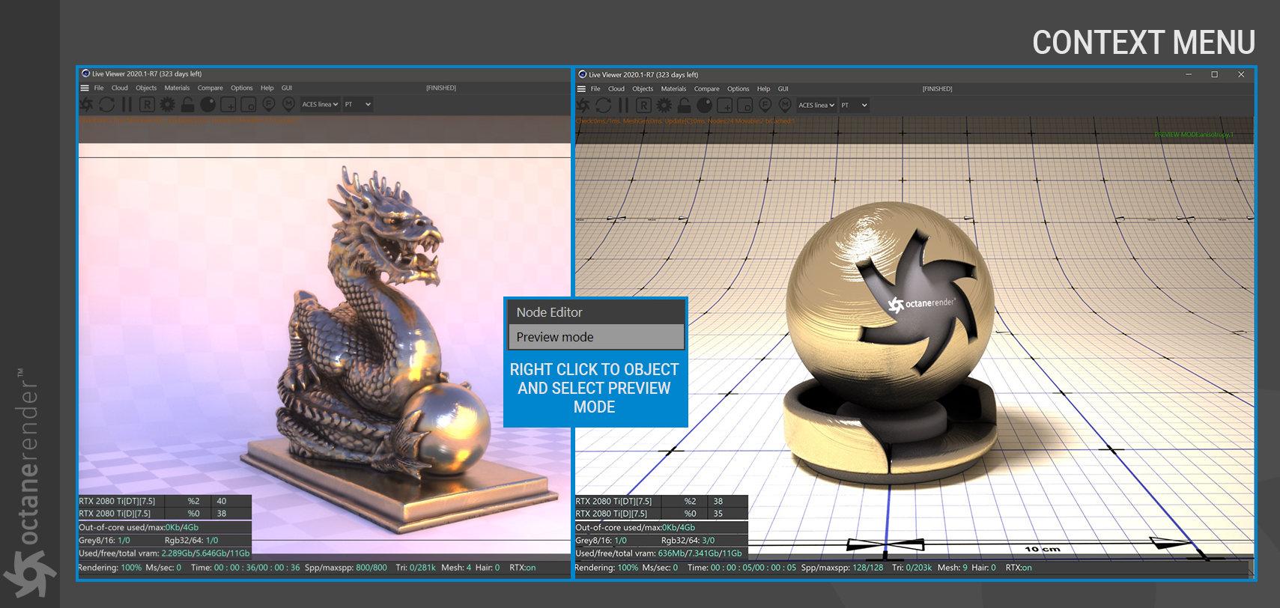Pause rendering in the dragon Live Viewer
This screenshot has width=1280, height=608.
click(127, 105)
